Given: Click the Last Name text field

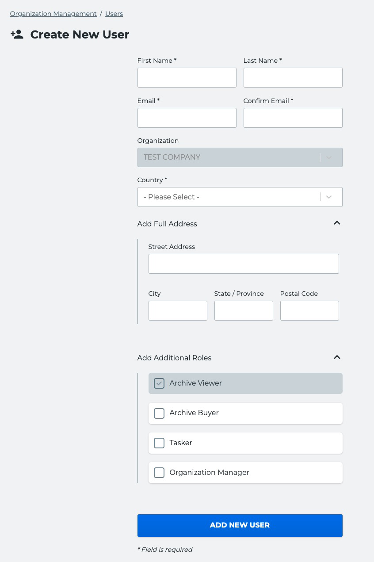Looking at the screenshot, I should [293, 78].
